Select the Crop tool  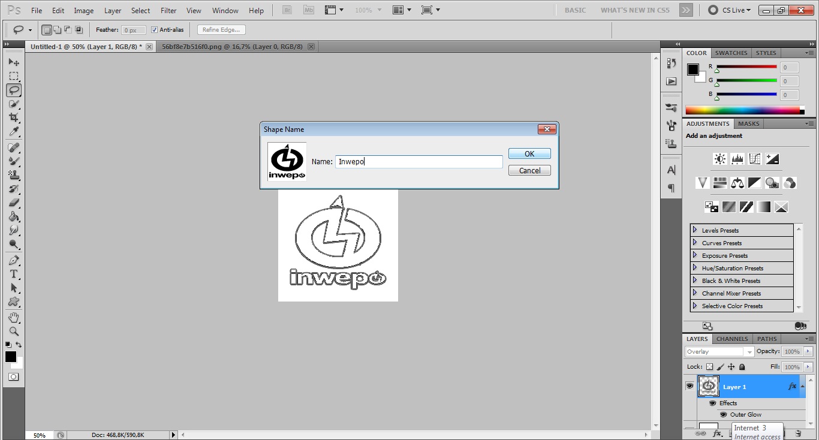[14, 118]
